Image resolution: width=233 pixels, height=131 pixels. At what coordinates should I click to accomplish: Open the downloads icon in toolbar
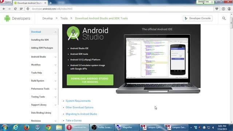point(223,9)
